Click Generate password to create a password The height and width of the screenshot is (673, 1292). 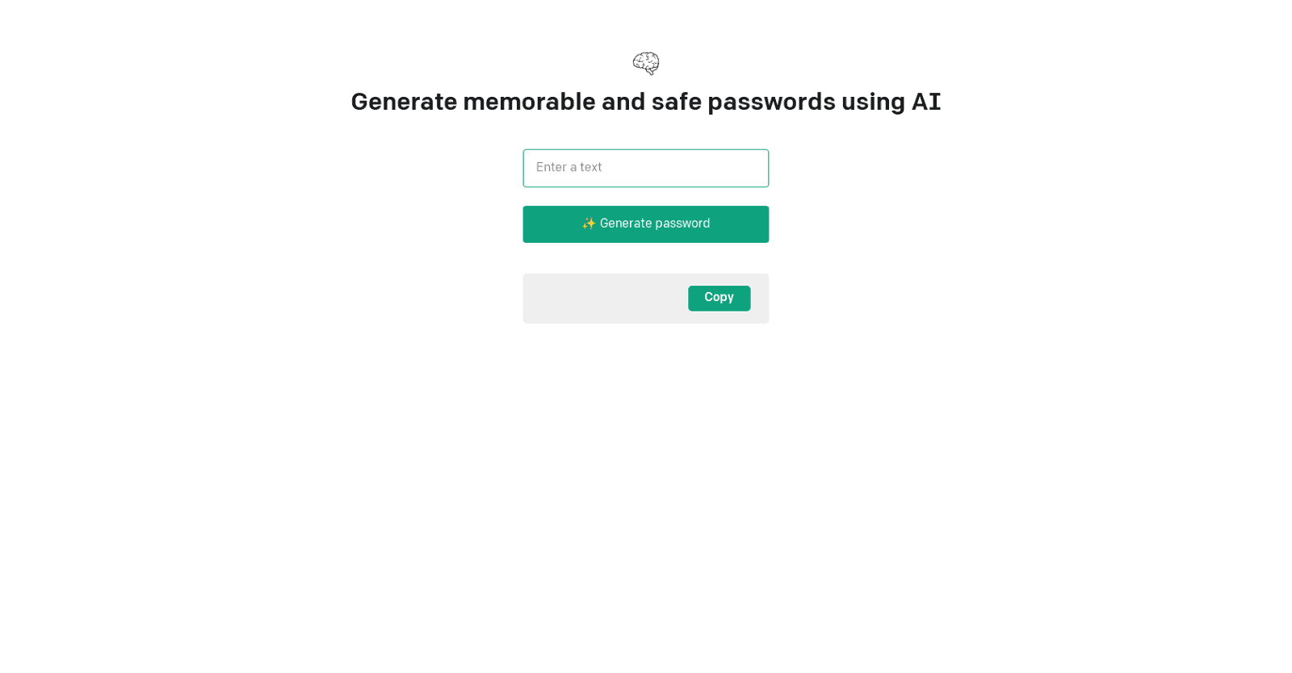(646, 224)
